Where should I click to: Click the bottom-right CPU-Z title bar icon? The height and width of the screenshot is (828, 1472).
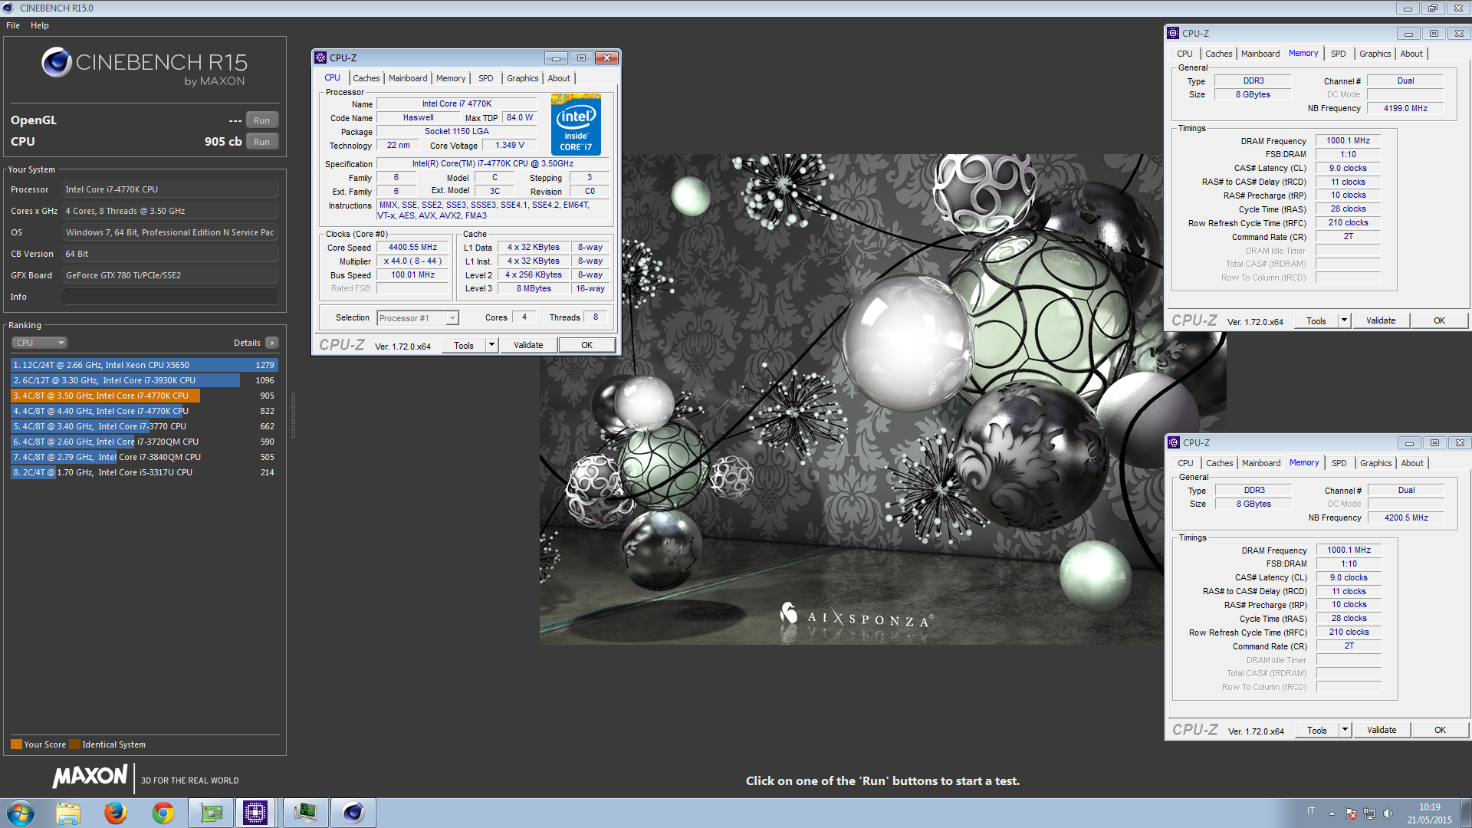(1174, 443)
